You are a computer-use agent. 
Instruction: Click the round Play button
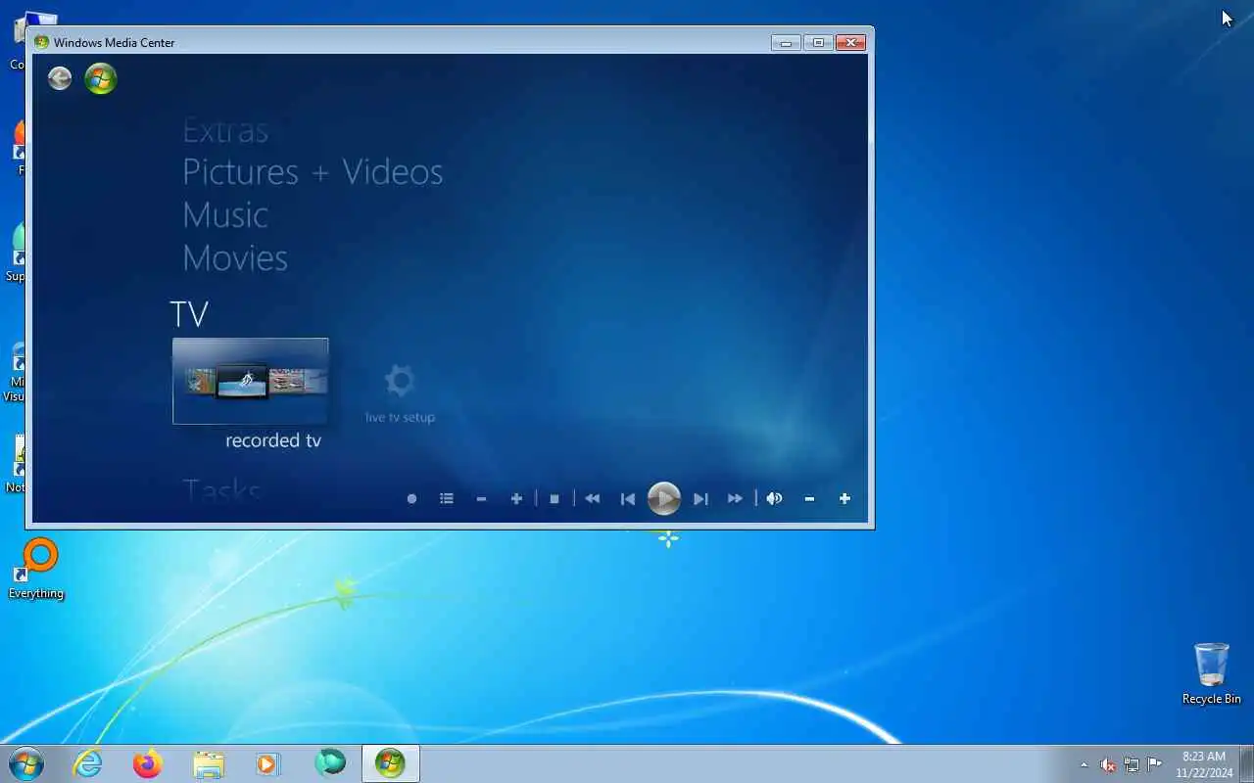[x=663, y=498]
